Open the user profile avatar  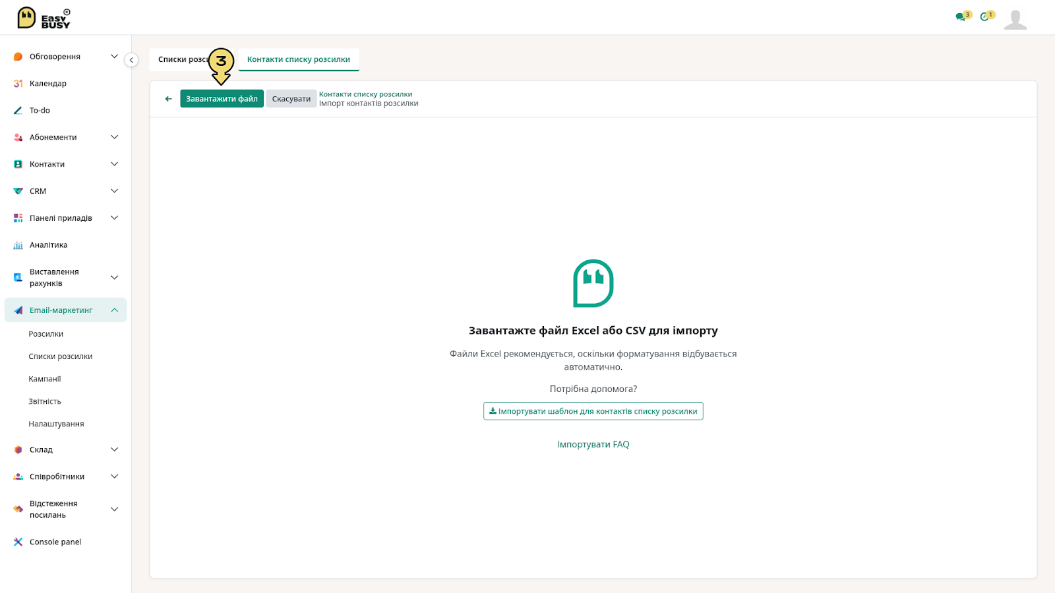coord(1015,19)
